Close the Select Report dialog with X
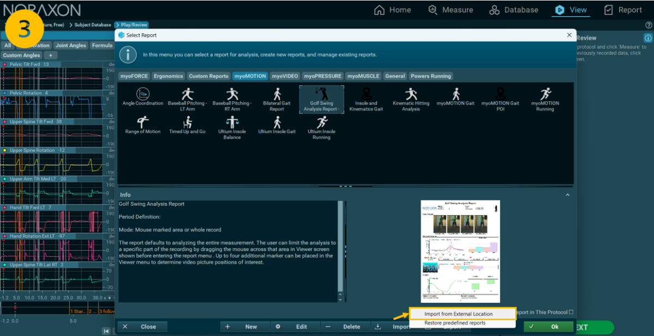 [570, 35]
